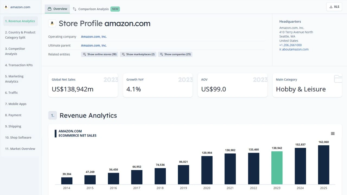This screenshot has width=347, height=195.
Task: Open the 7. Mobile Apps section
Action: [16, 104]
